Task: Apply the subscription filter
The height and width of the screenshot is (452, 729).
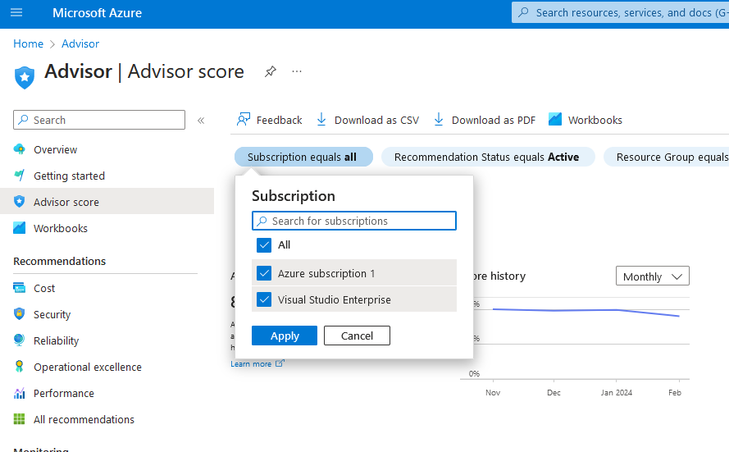Action: [x=285, y=336]
